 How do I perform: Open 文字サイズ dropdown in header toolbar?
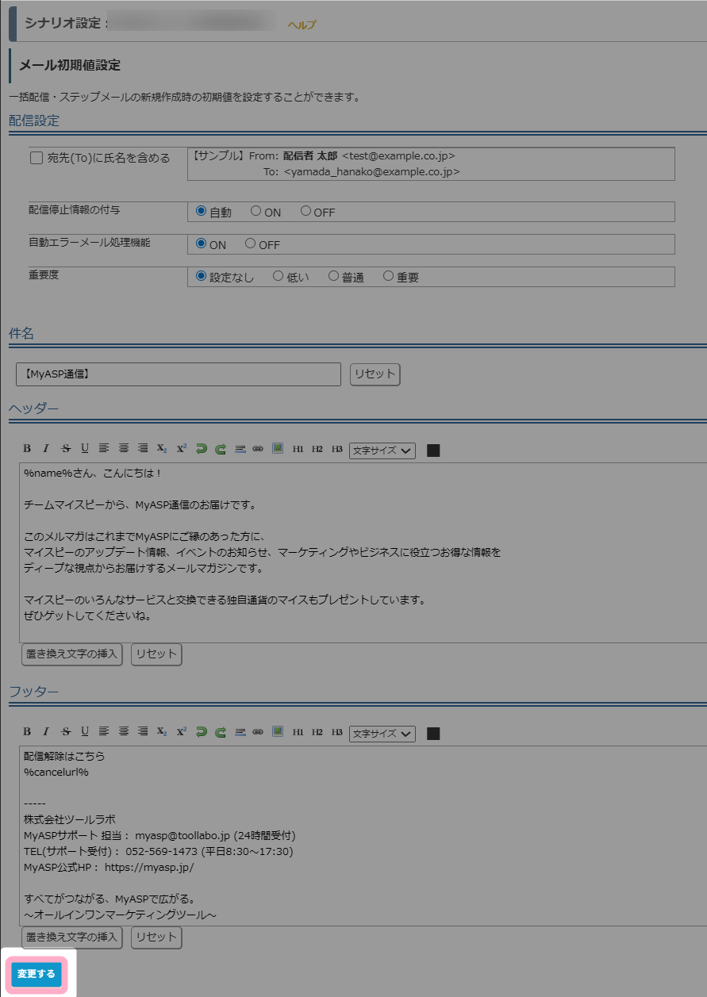tap(382, 450)
